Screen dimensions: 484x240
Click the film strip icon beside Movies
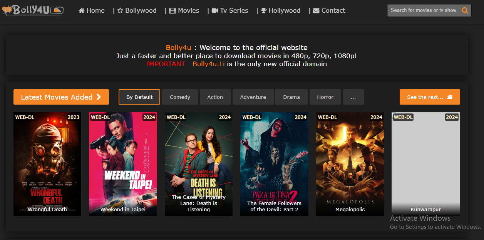tap(172, 10)
